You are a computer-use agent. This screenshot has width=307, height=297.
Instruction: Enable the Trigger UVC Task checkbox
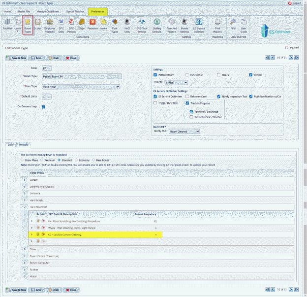[155, 103]
